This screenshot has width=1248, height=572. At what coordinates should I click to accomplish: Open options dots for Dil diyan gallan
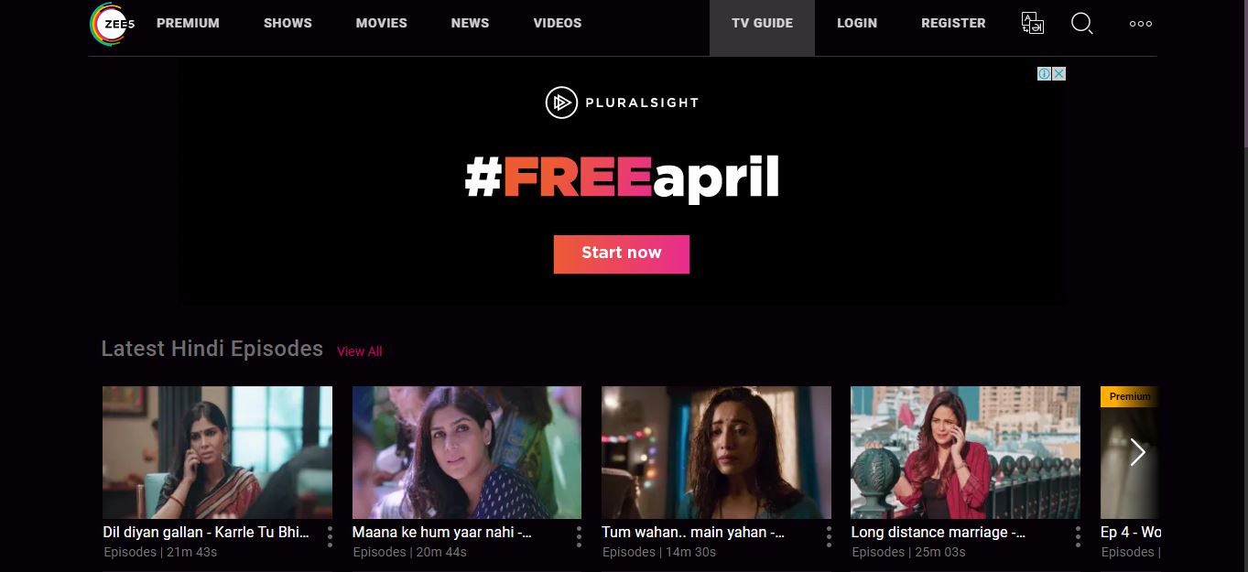click(330, 537)
